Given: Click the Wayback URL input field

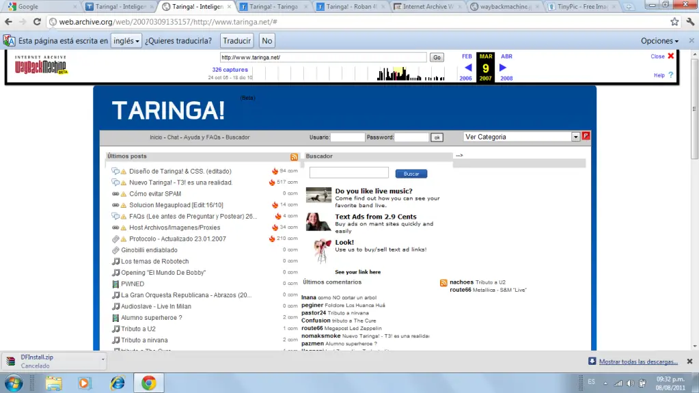Looking at the screenshot, I should 323,57.
